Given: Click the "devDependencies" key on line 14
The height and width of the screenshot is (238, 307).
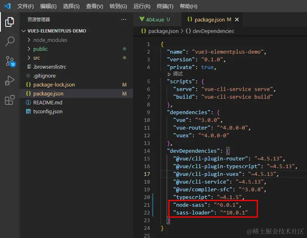Looking at the screenshot, I should coord(193,151).
